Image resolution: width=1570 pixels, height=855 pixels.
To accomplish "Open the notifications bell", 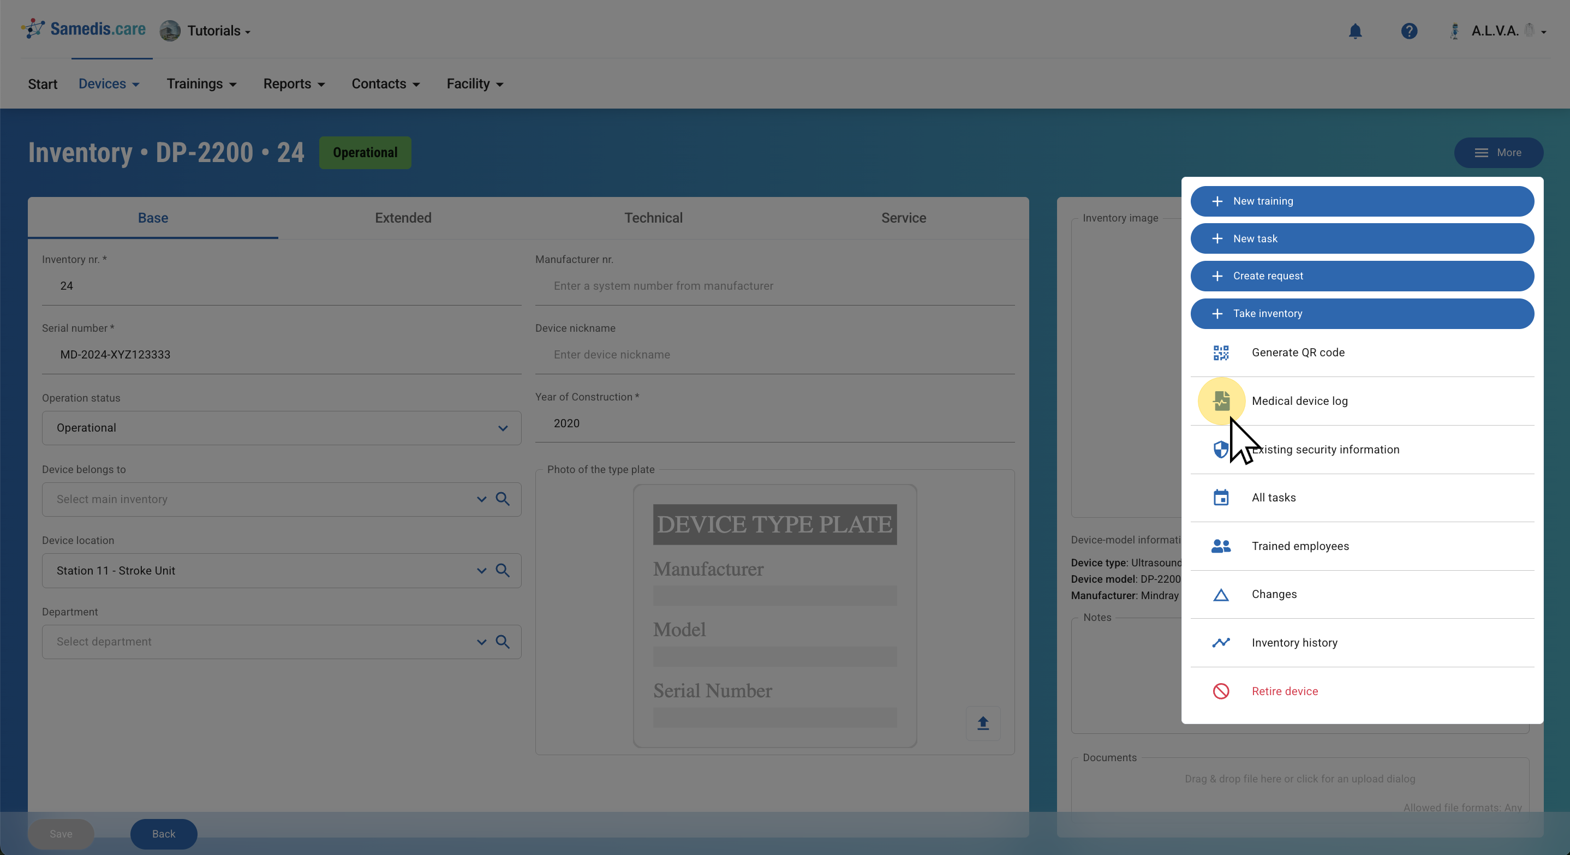I will click(x=1355, y=31).
